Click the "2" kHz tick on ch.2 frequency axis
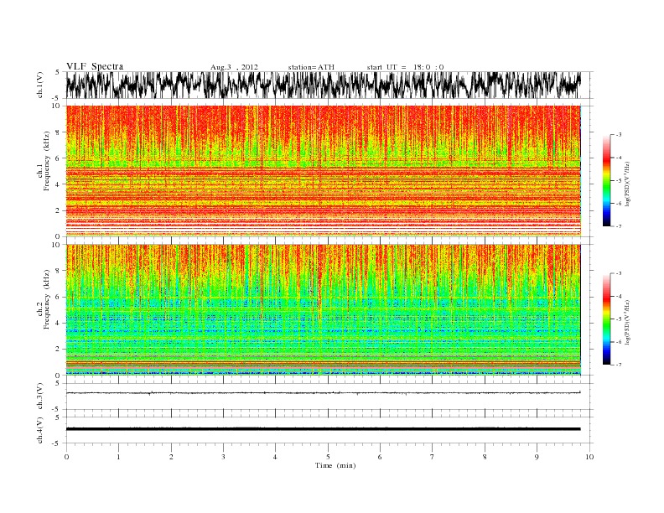This screenshot has width=664, height=513. [58, 350]
